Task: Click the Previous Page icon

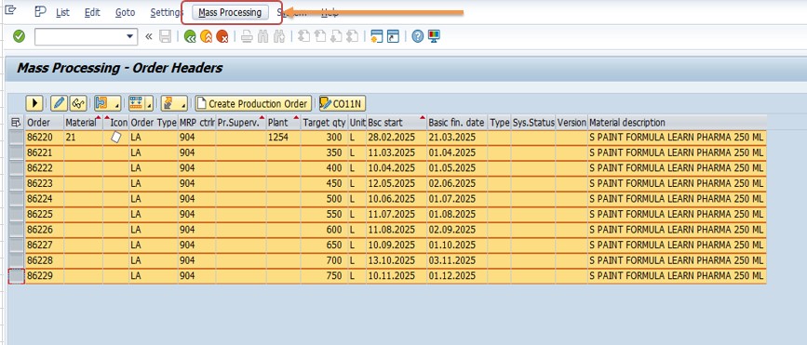Action: 319,36
